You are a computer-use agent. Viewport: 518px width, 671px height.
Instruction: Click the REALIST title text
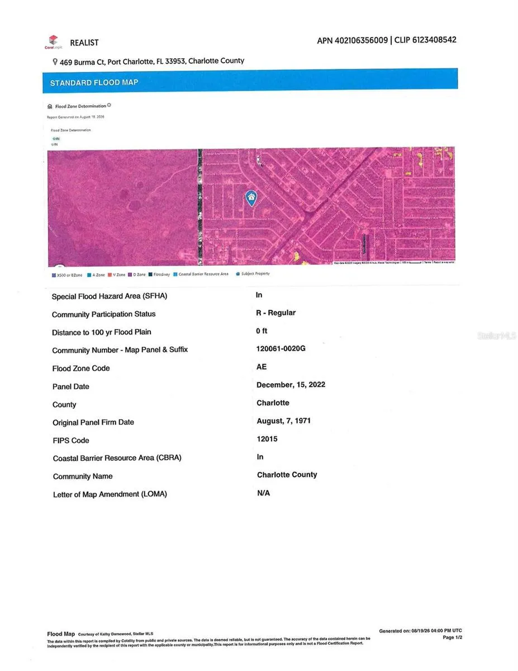click(x=84, y=42)
